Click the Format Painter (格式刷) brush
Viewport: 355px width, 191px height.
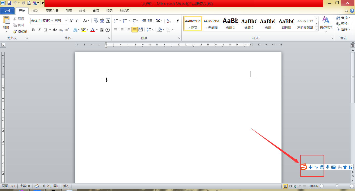coord(20,31)
